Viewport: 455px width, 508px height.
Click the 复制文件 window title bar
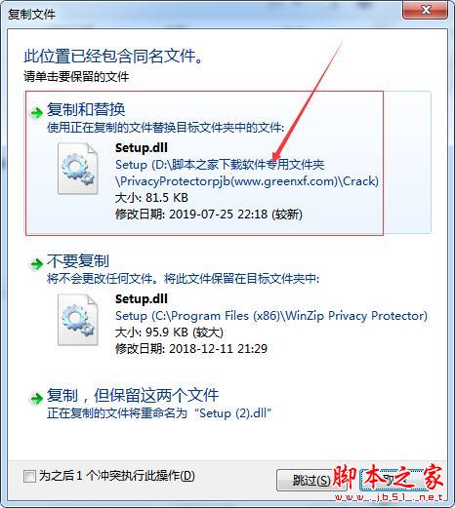202,14
